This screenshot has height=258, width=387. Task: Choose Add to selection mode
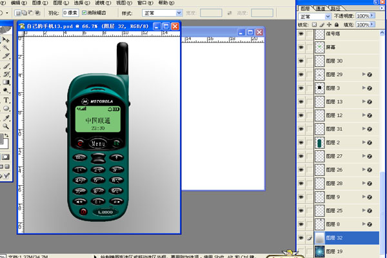point(25,13)
